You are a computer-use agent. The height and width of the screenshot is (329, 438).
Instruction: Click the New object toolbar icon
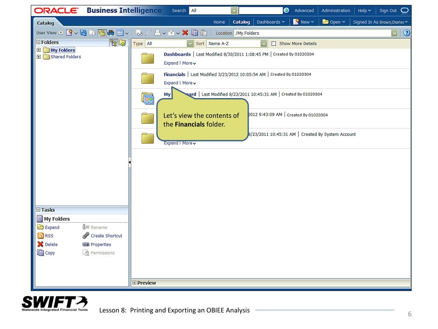[69, 33]
